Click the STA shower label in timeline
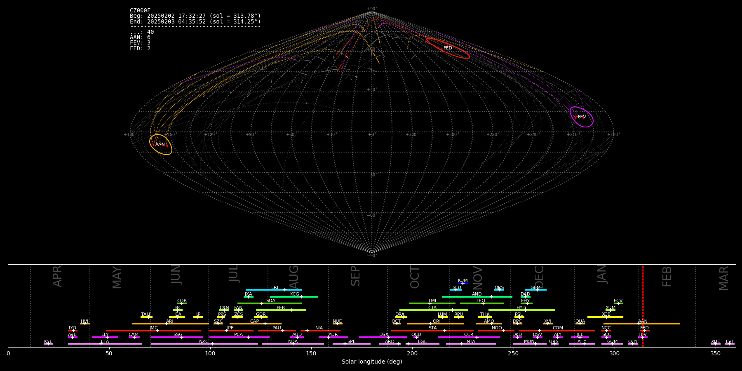This screenshot has width=742, height=371. (432, 328)
